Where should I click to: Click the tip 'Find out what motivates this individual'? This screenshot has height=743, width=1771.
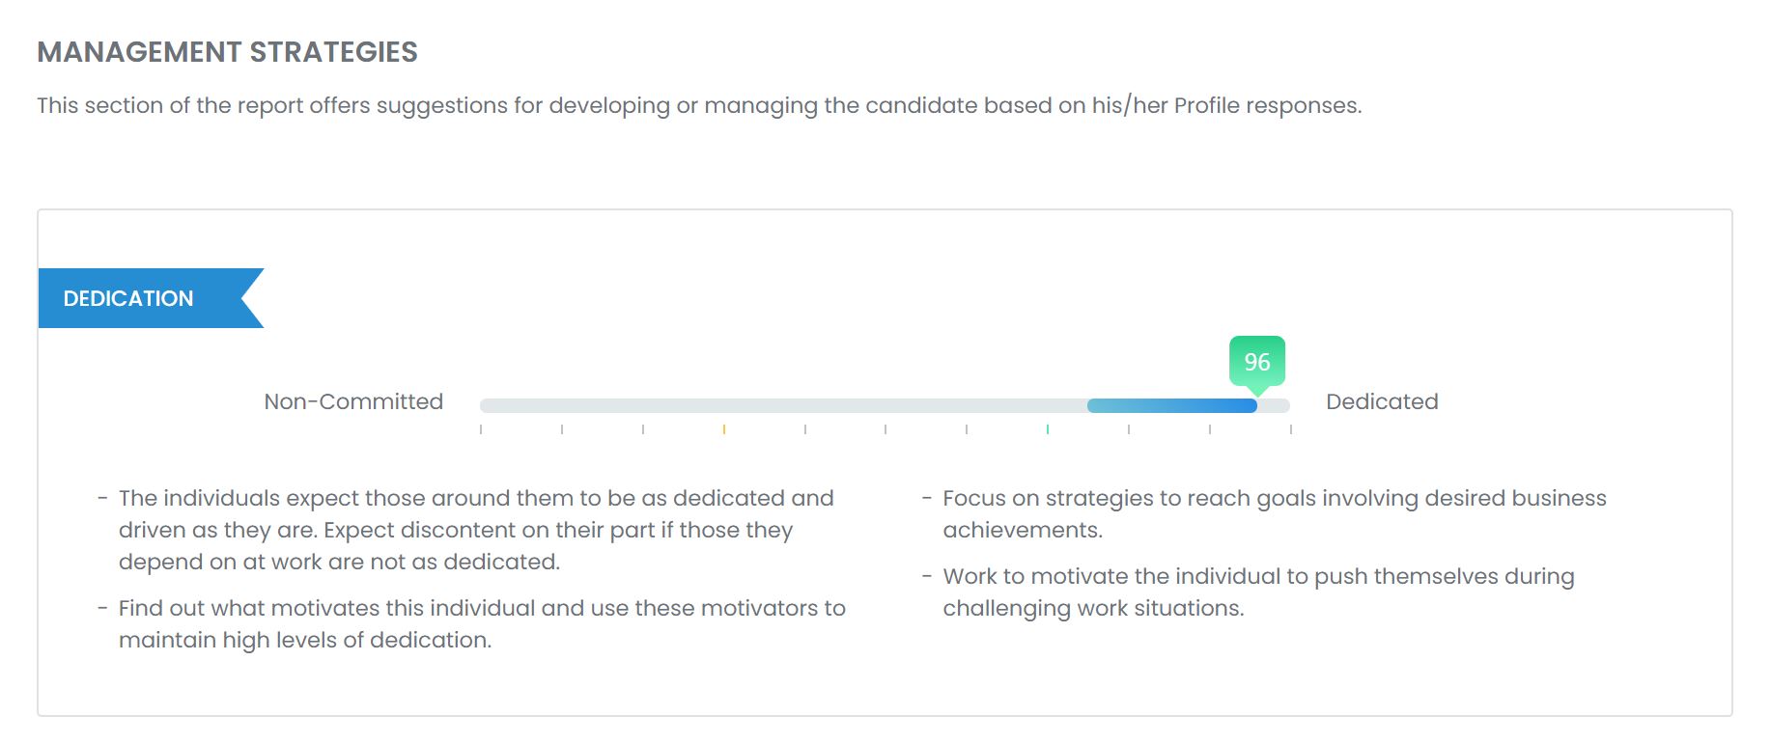(x=481, y=623)
